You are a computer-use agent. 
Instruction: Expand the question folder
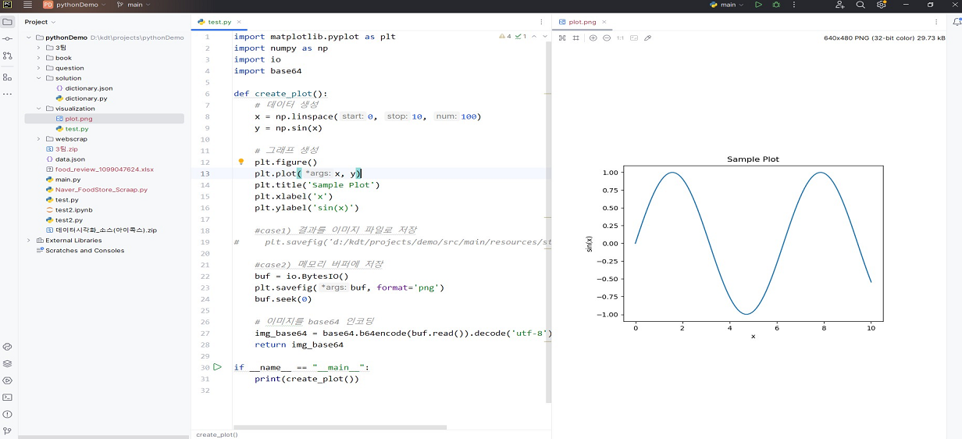[39, 68]
